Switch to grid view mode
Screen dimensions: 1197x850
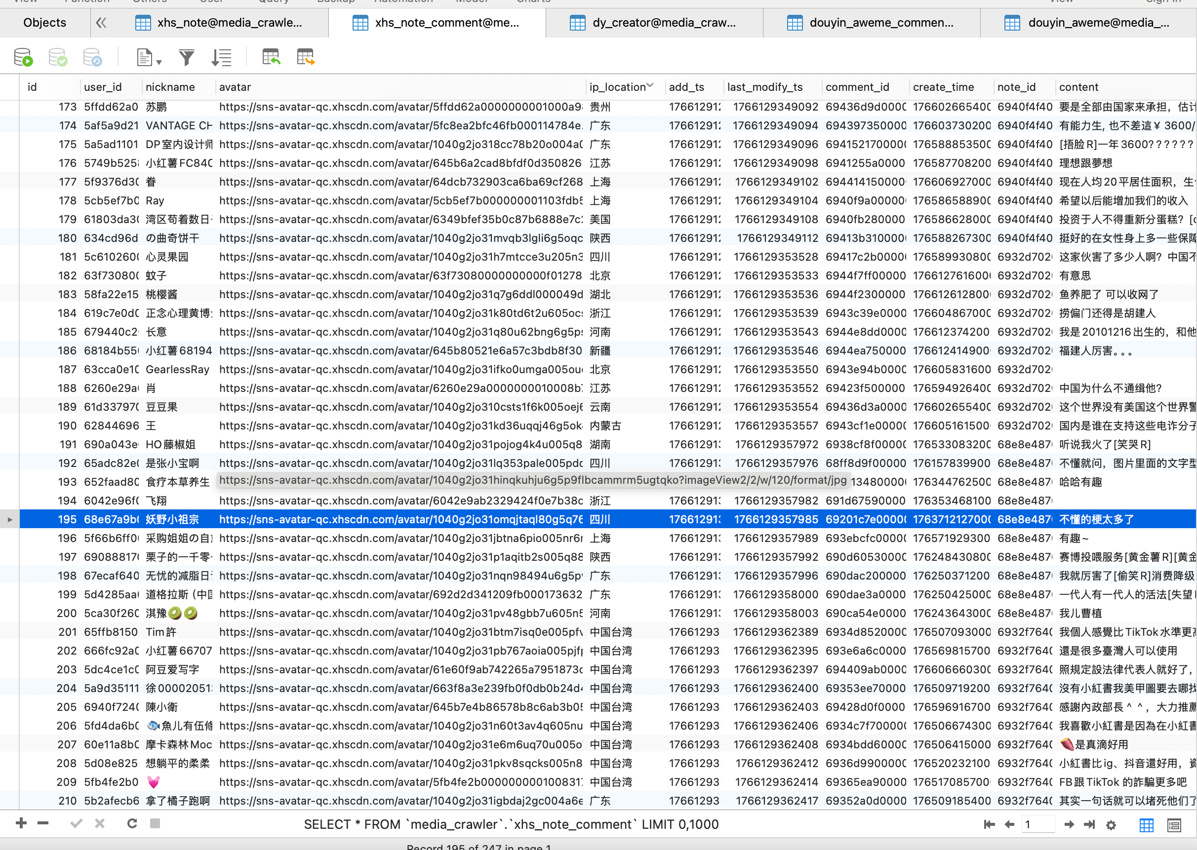click(x=1146, y=825)
